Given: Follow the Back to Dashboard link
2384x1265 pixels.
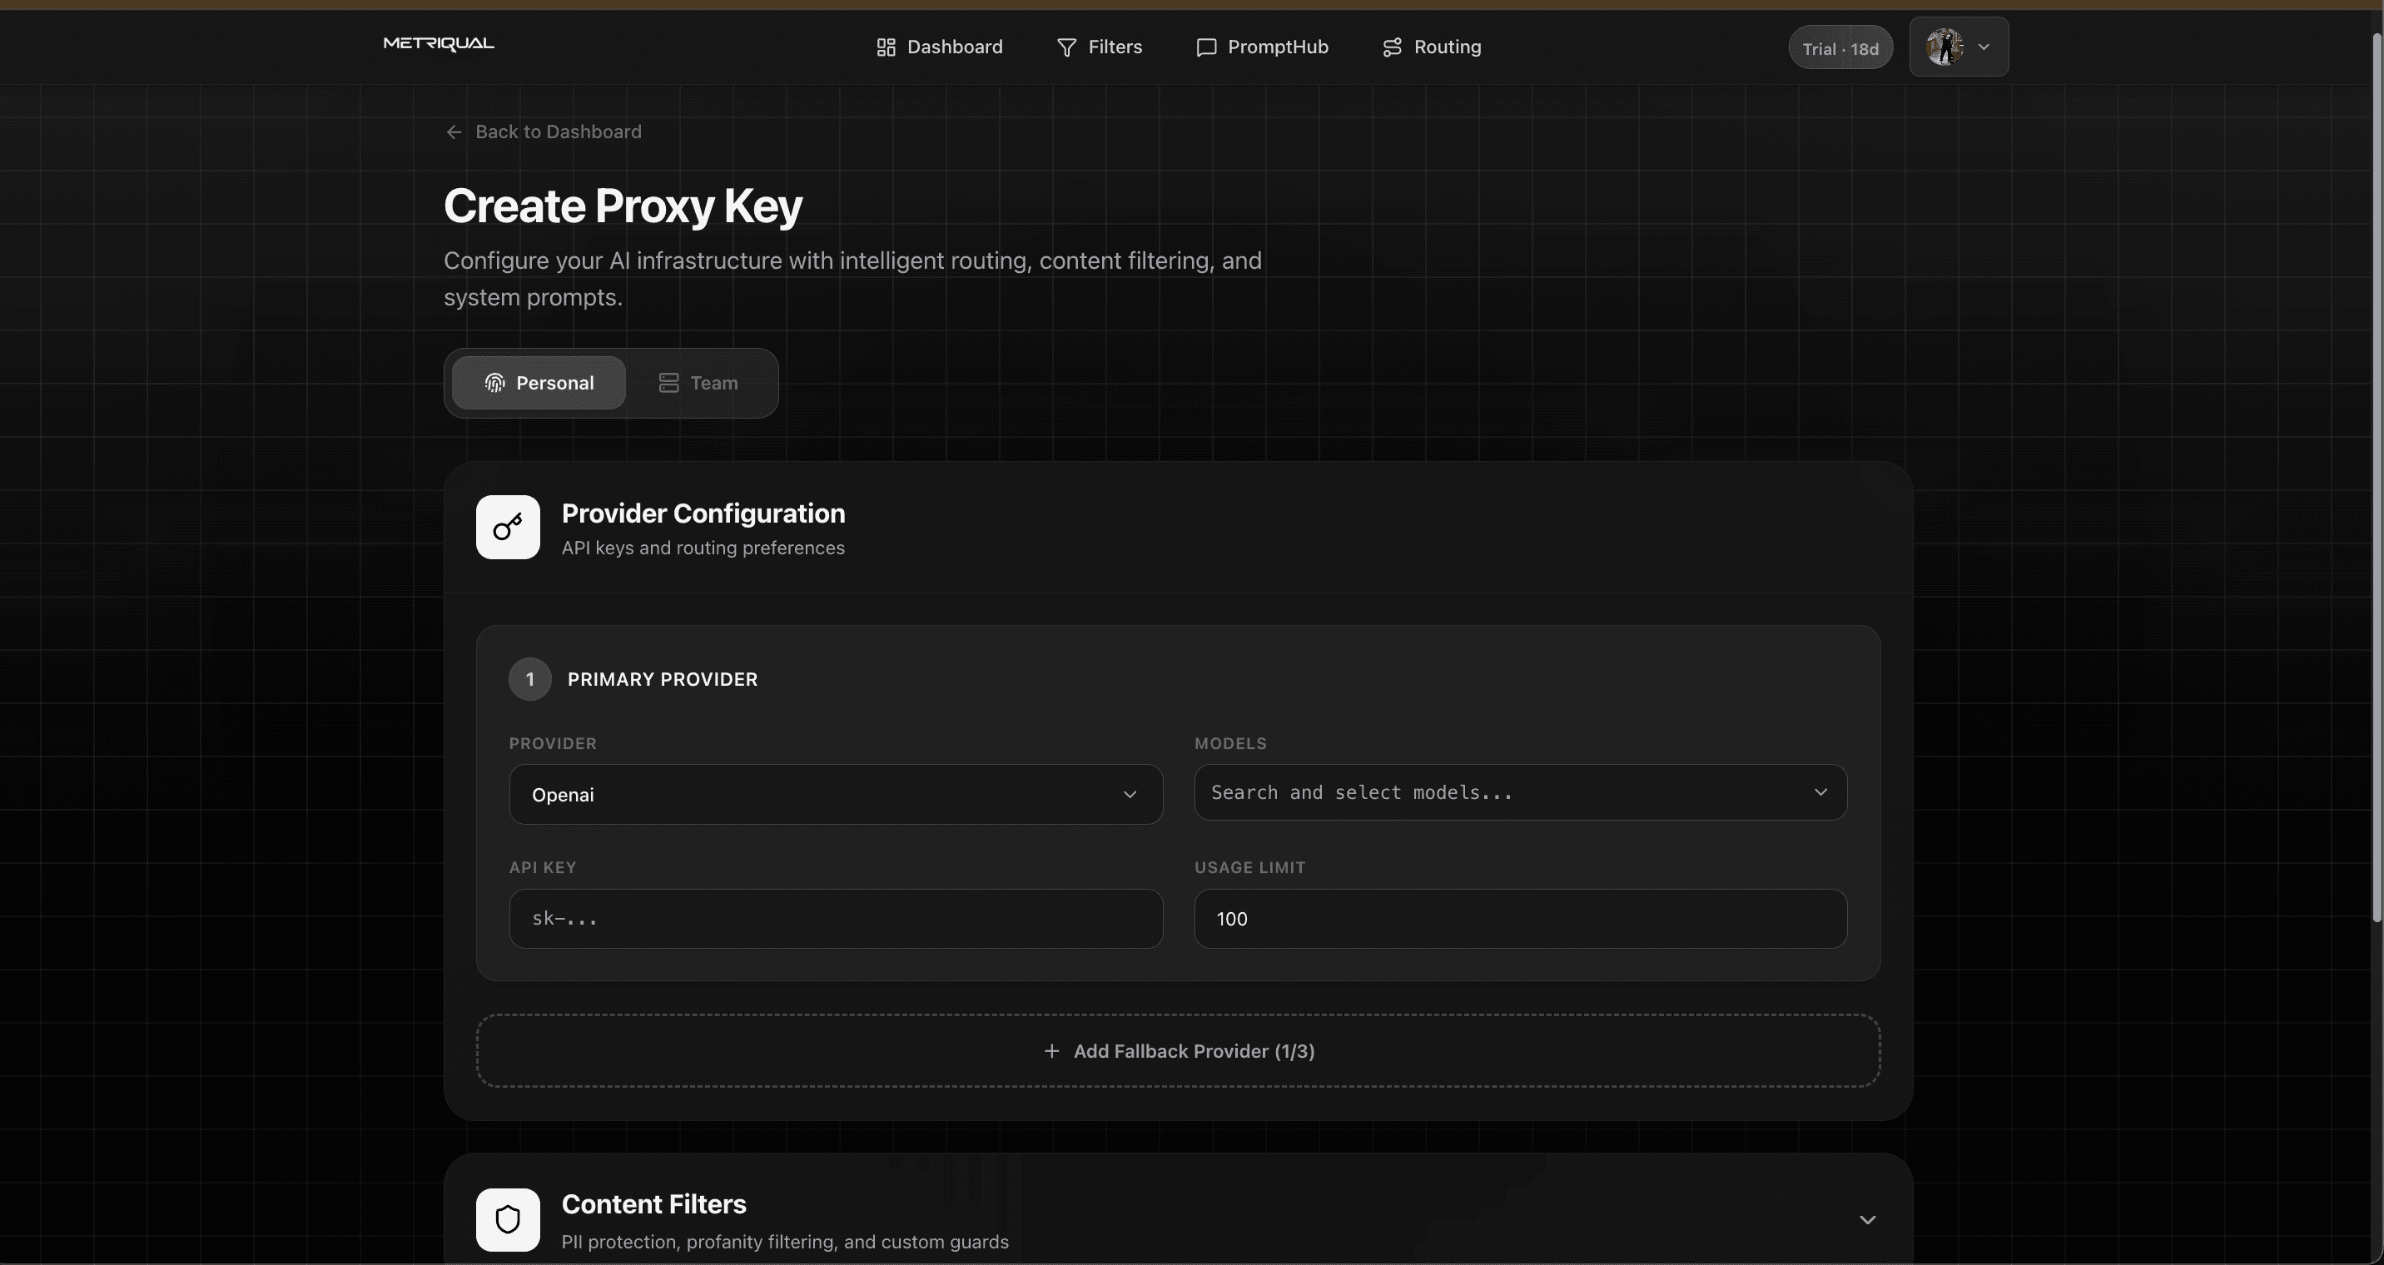Looking at the screenshot, I should [558, 131].
